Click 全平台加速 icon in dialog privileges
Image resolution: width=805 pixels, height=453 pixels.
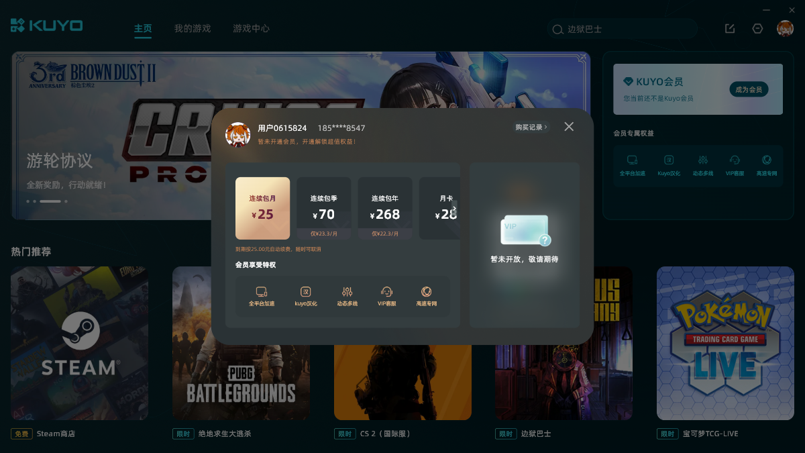[x=262, y=292]
